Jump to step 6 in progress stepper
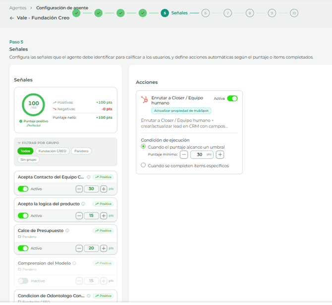332x305 pixels. pos(205,13)
